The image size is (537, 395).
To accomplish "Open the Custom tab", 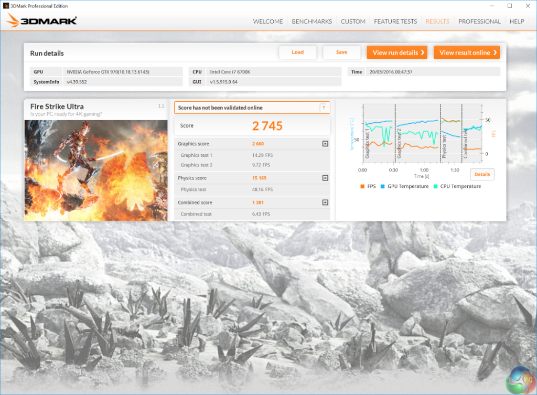I will [x=353, y=22].
